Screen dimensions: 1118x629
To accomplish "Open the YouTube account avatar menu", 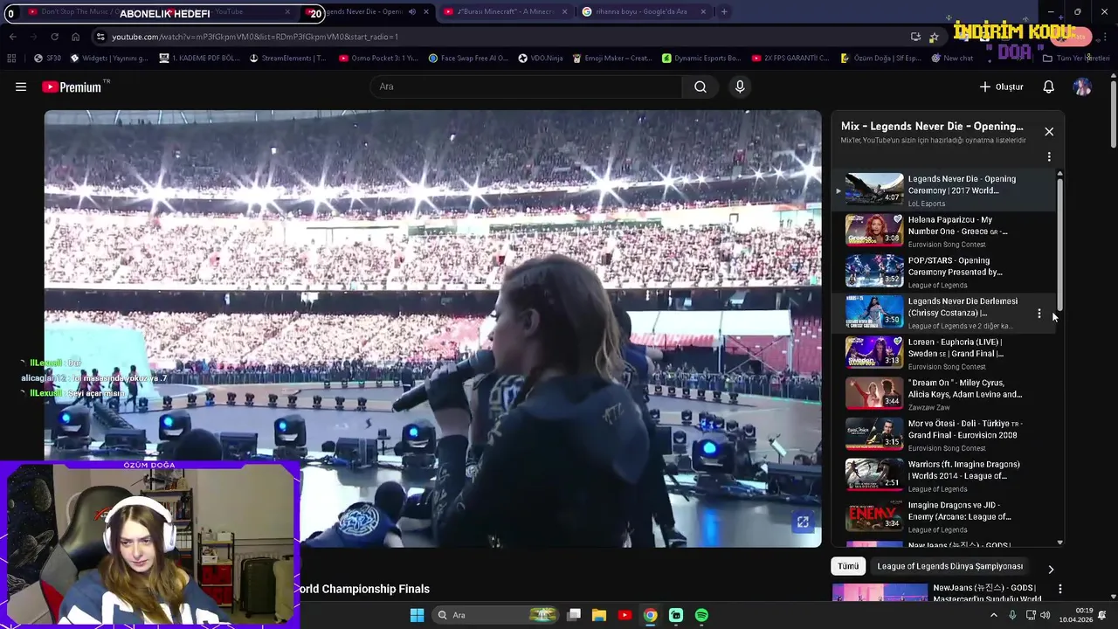I will [1082, 86].
